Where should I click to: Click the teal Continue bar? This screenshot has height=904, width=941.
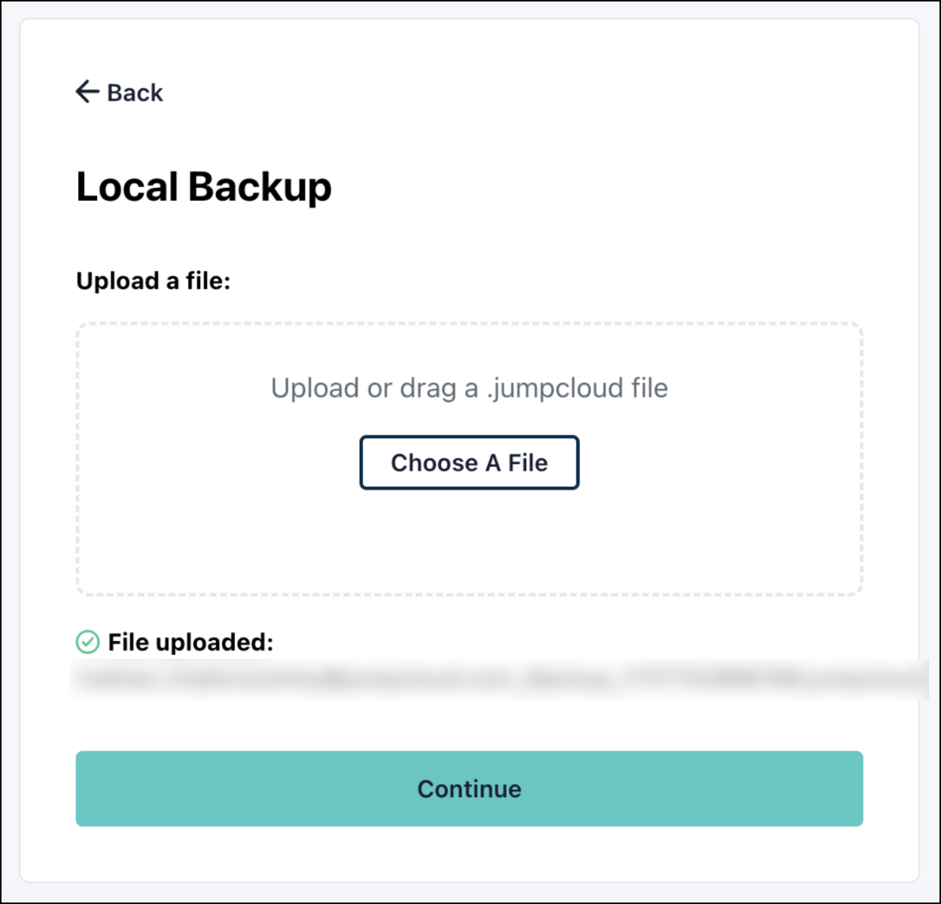point(469,788)
